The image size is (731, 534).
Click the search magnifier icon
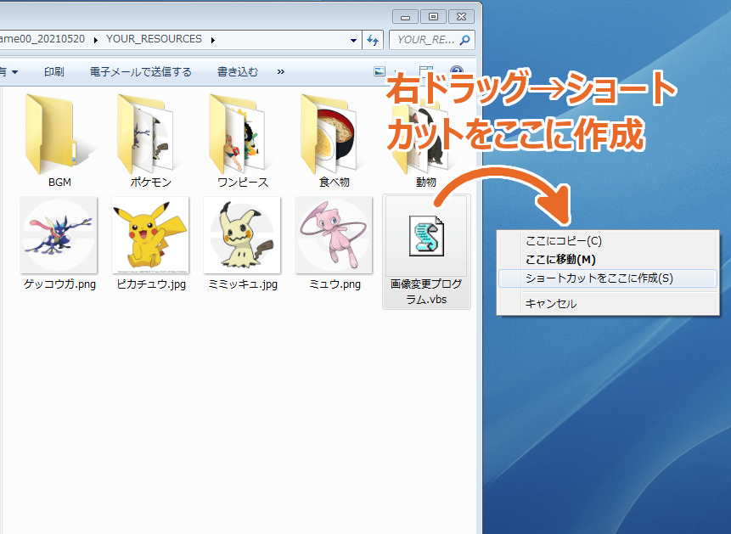[464, 40]
